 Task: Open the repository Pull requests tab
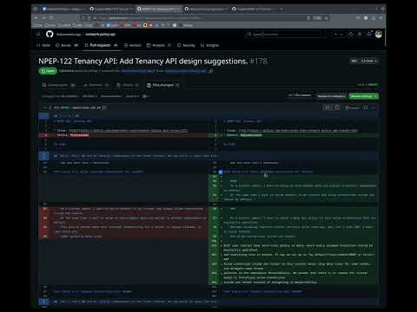[x=101, y=45]
